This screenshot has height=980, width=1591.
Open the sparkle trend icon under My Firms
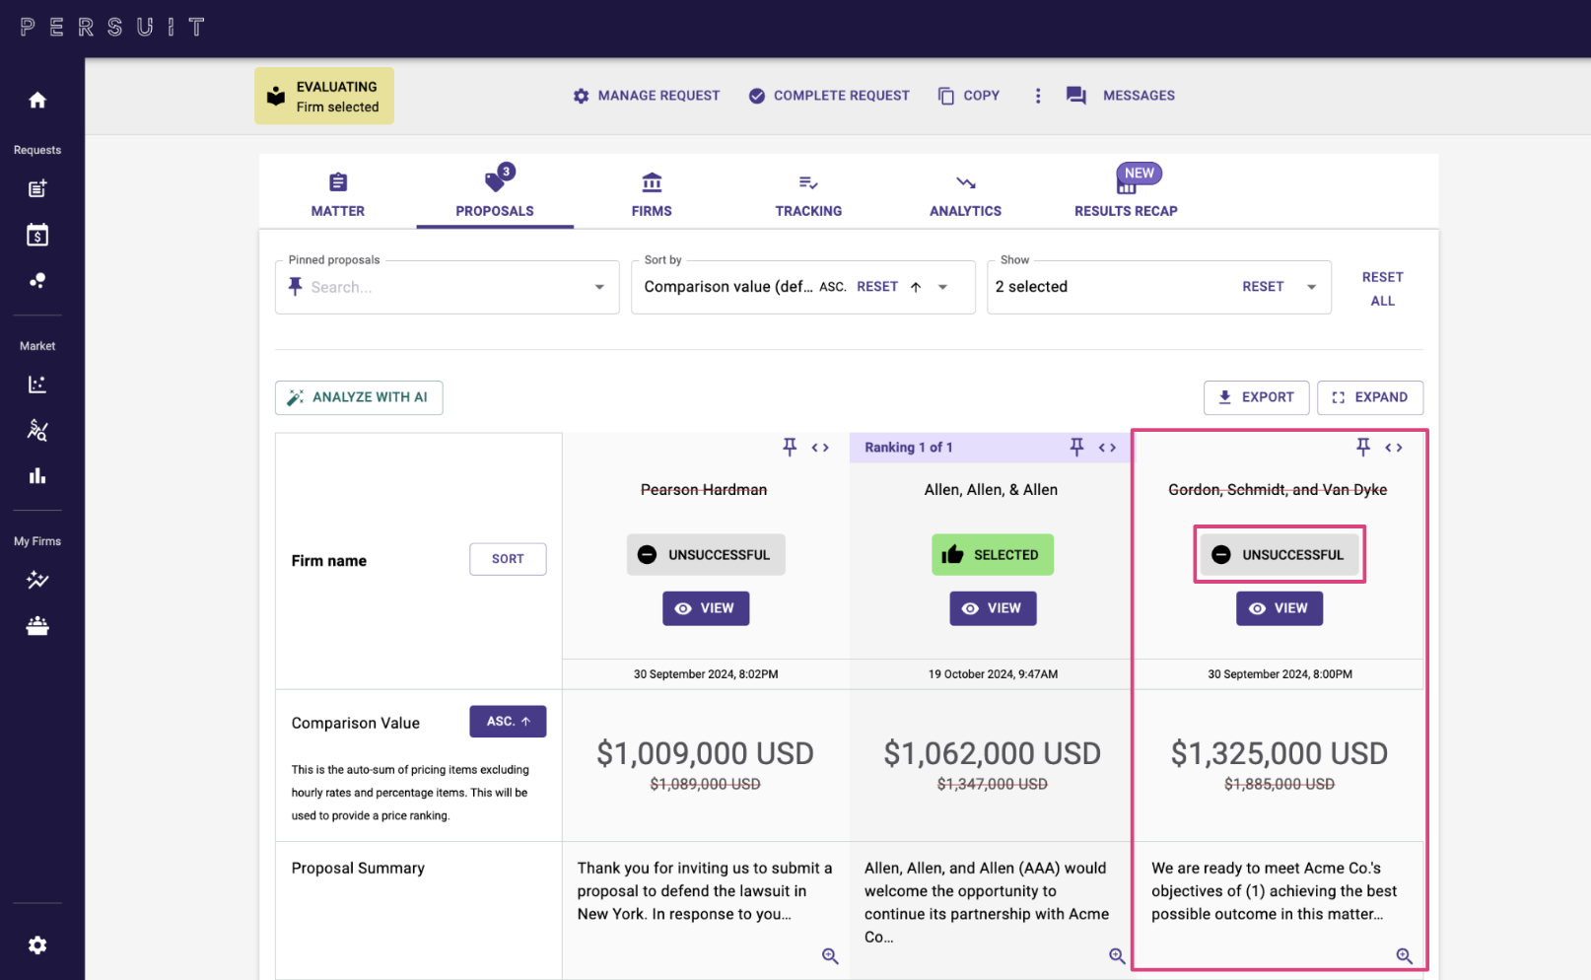[37, 580]
